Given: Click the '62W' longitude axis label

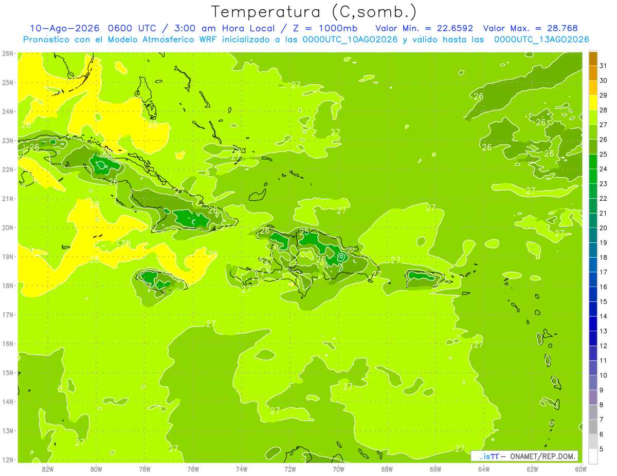Looking at the screenshot, I should click(x=532, y=469).
